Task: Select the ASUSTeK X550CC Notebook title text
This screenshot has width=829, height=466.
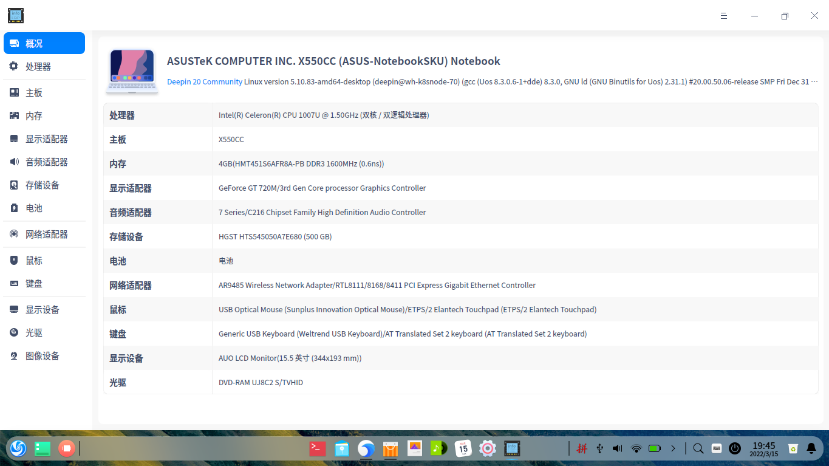Action: [x=333, y=61]
